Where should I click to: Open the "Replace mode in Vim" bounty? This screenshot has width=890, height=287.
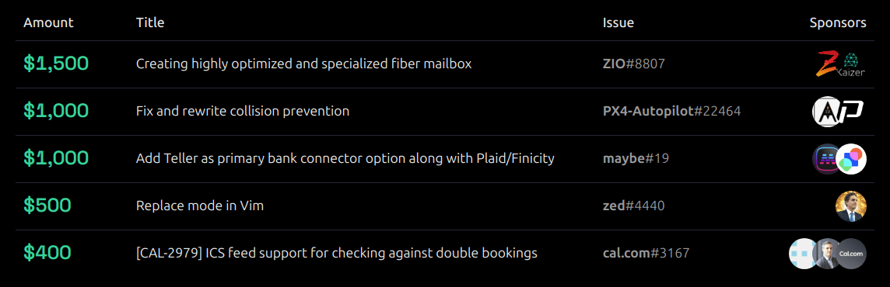200,206
